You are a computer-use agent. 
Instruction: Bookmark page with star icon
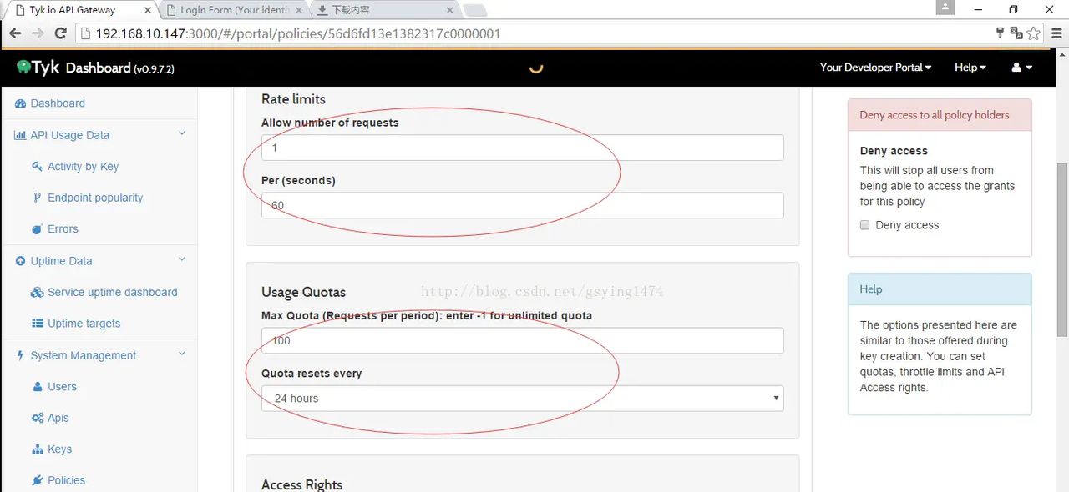pyautogui.click(x=1034, y=33)
